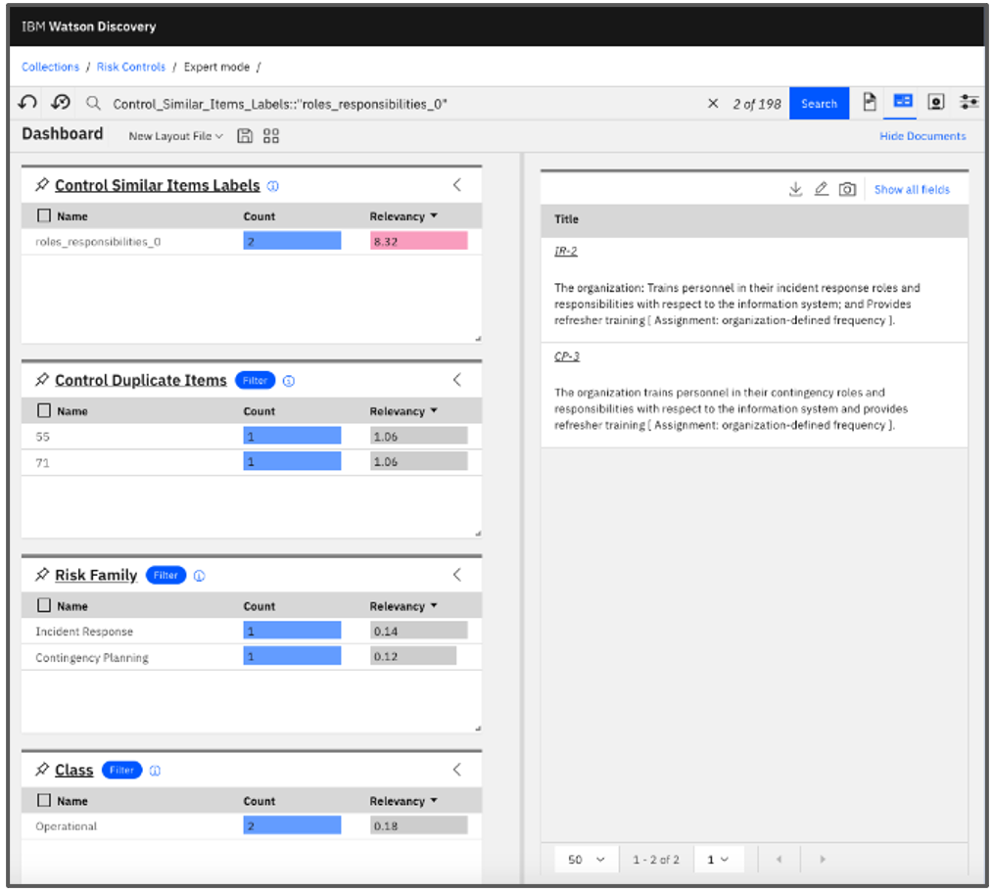Check select-all in Control Duplicate Items

tap(44, 411)
